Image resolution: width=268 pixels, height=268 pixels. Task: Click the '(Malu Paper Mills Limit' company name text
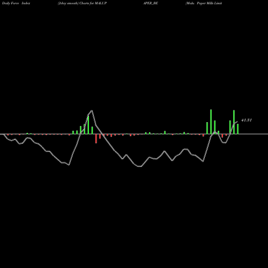pyautogui.click(x=204, y=3)
